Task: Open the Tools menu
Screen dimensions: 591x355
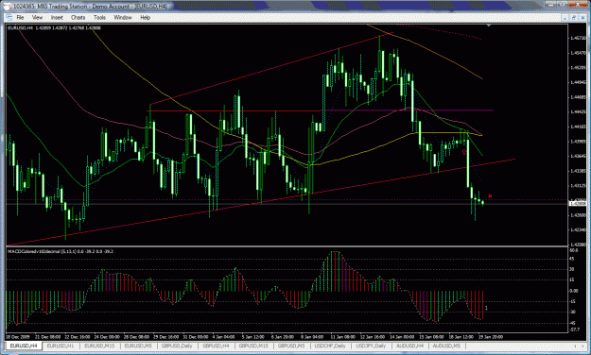Action: [x=99, y=17]
